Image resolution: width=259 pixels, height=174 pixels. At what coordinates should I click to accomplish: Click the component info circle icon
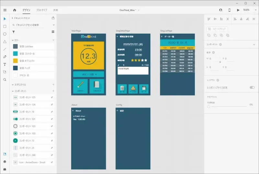click(220, 44)
